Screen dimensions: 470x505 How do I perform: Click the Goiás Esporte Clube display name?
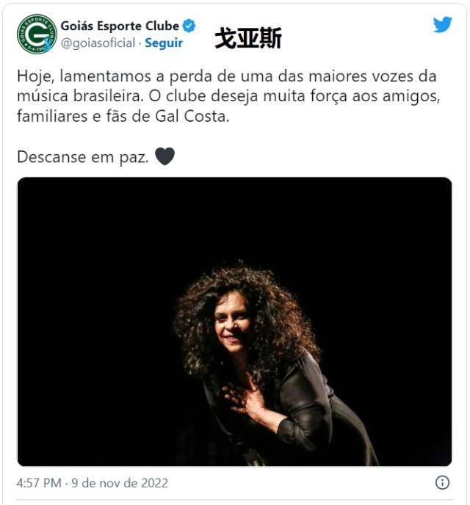click(x=120, y=26)
